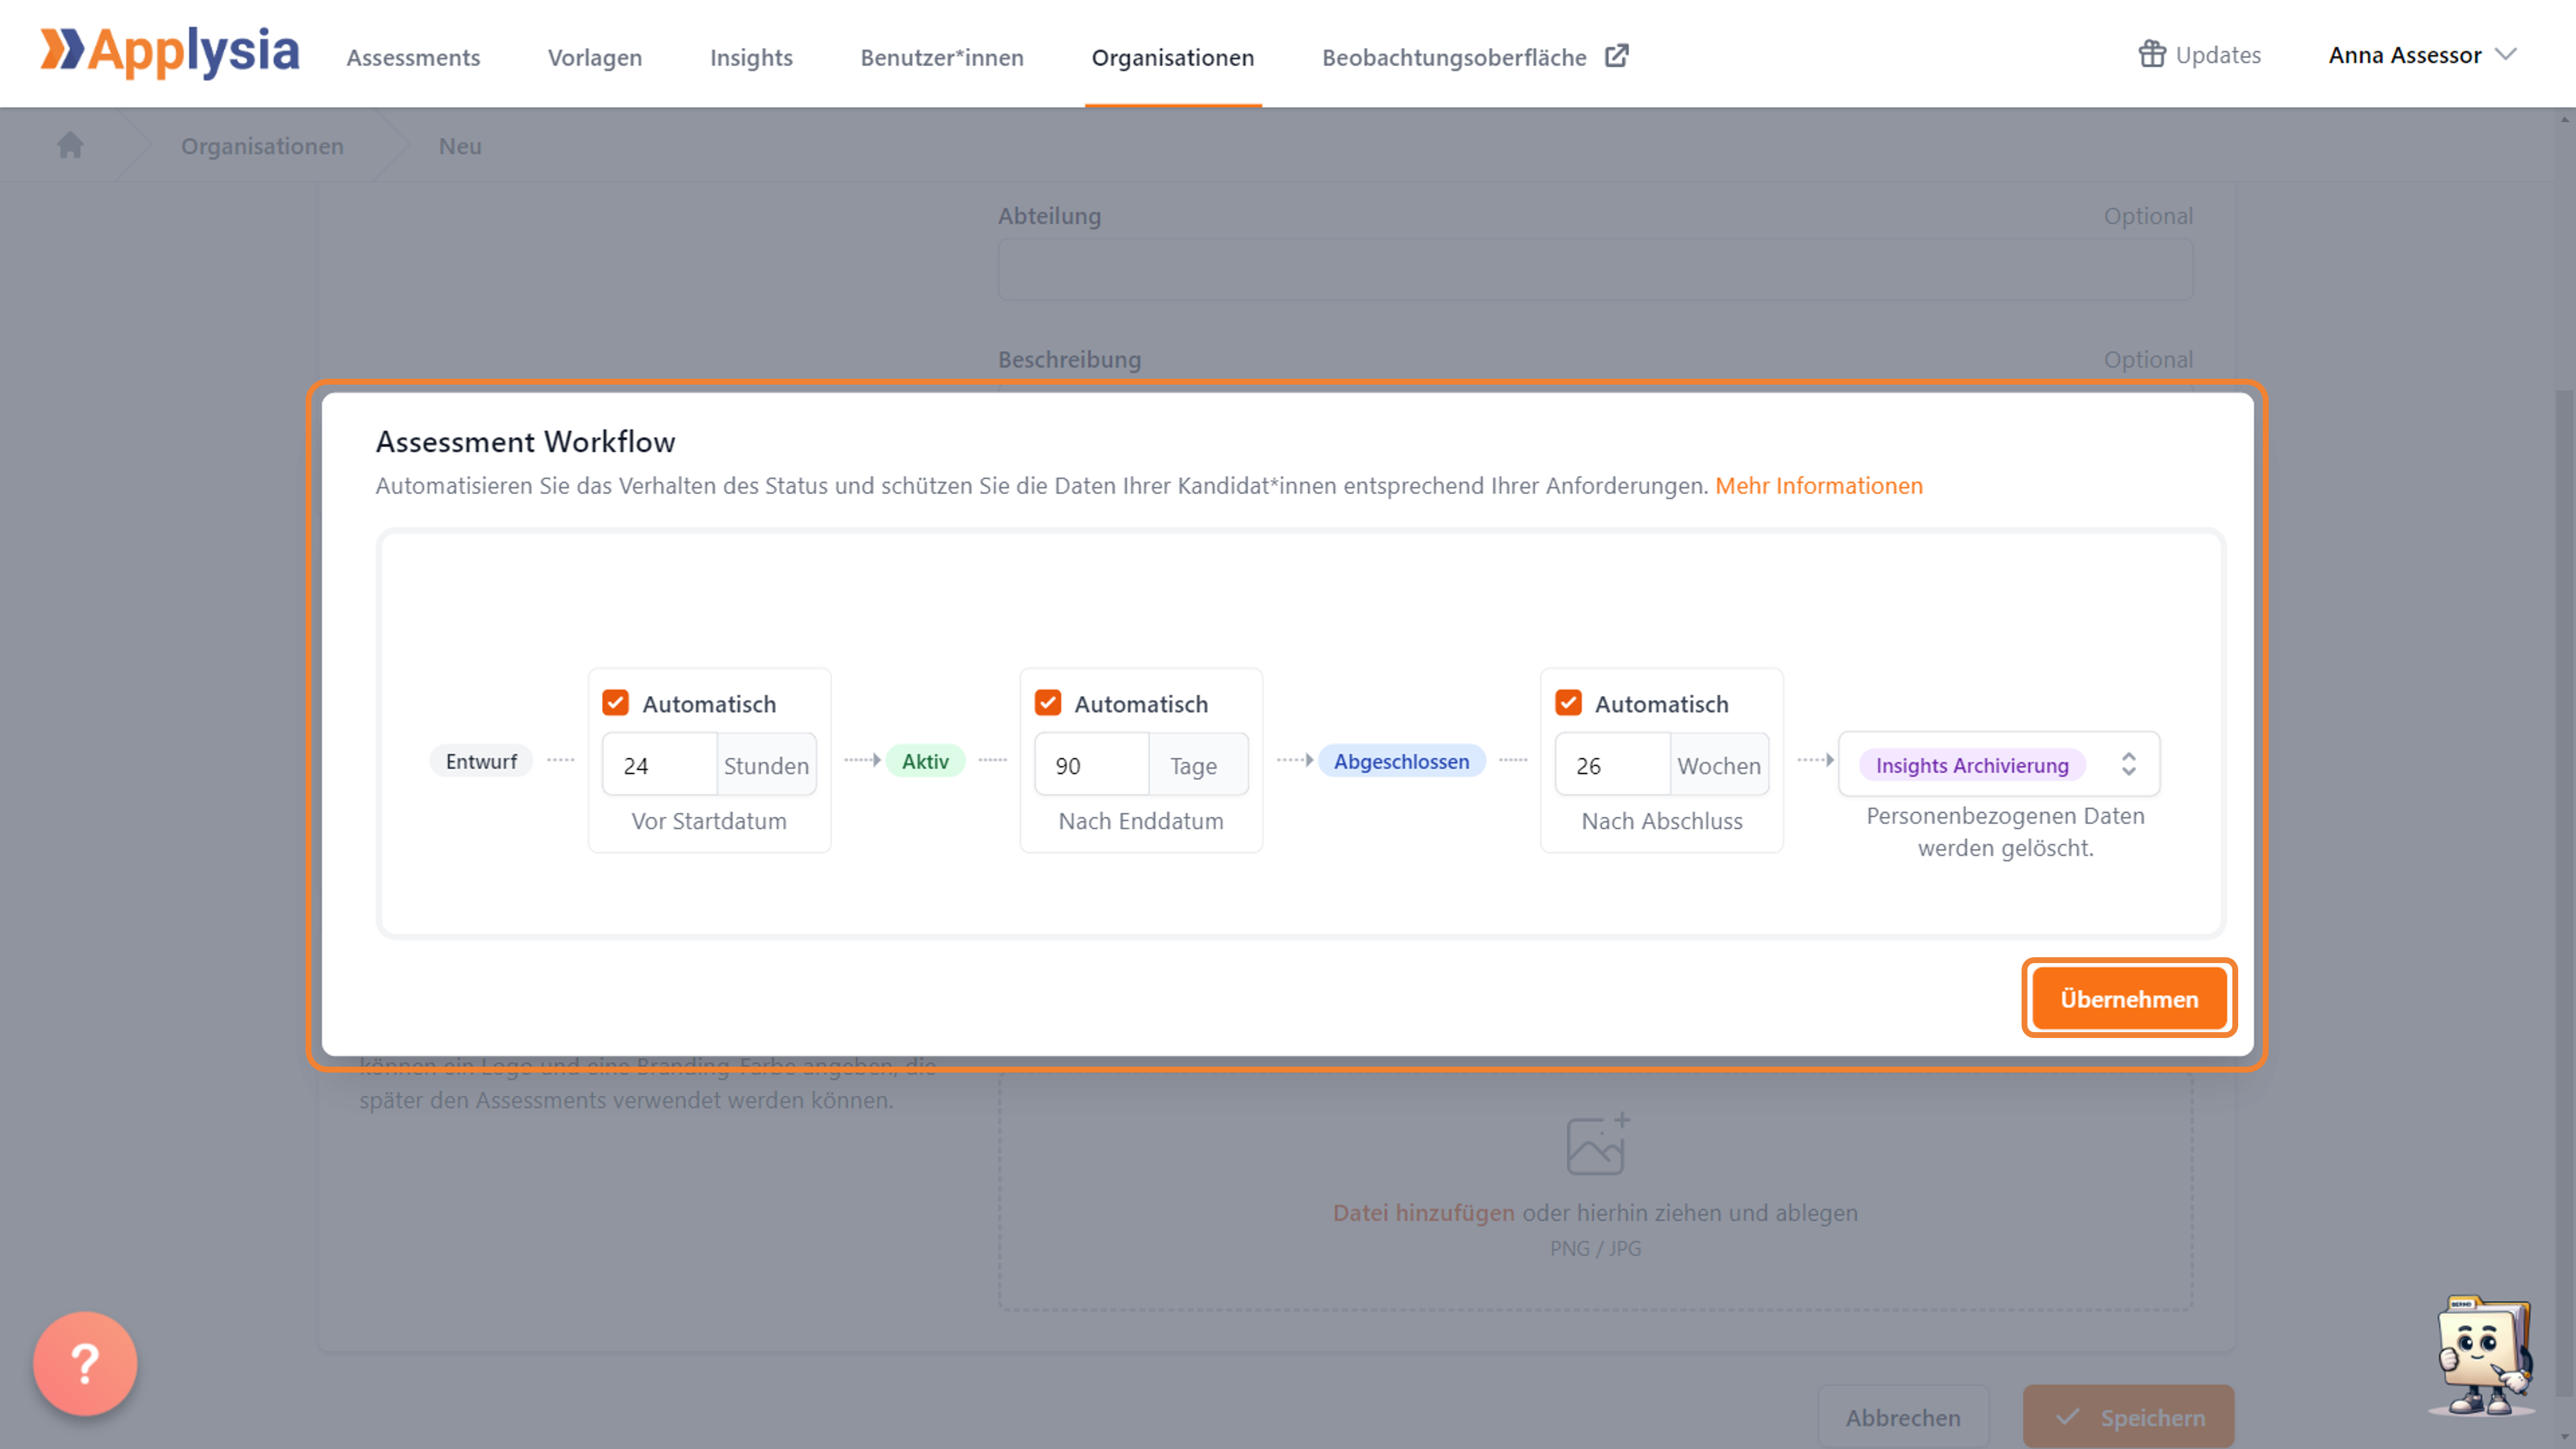Click the gift icon next to Updates
Viewport: 2576px width, 1449px height.
pos(2152,54)
